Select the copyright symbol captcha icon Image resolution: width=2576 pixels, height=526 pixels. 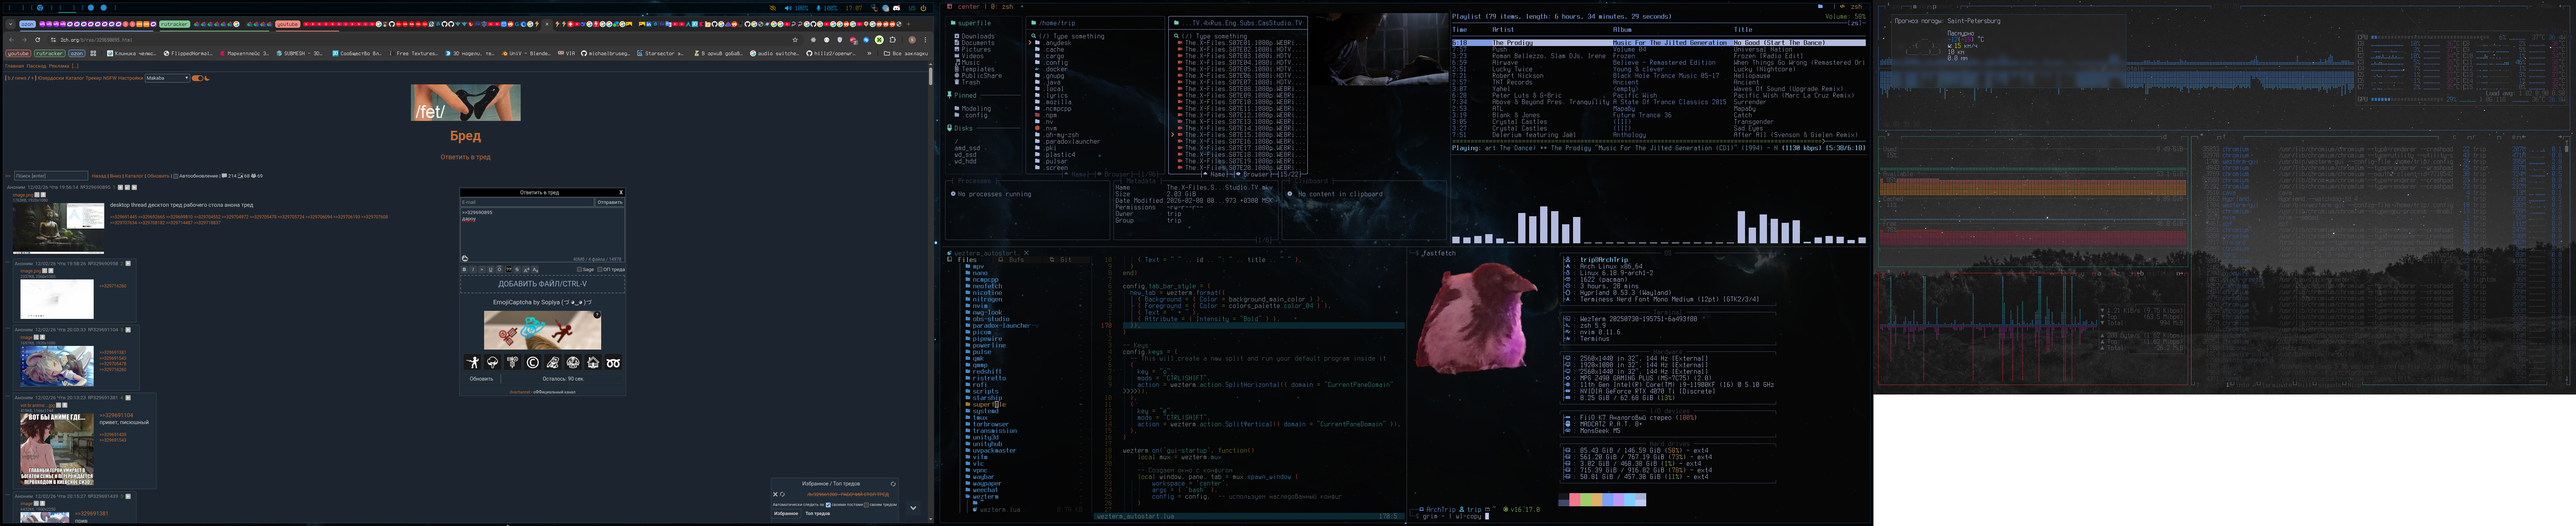(533, 362)
